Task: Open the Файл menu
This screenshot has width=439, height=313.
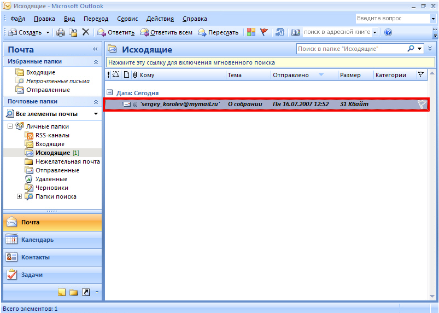Action: click(17, 19)
